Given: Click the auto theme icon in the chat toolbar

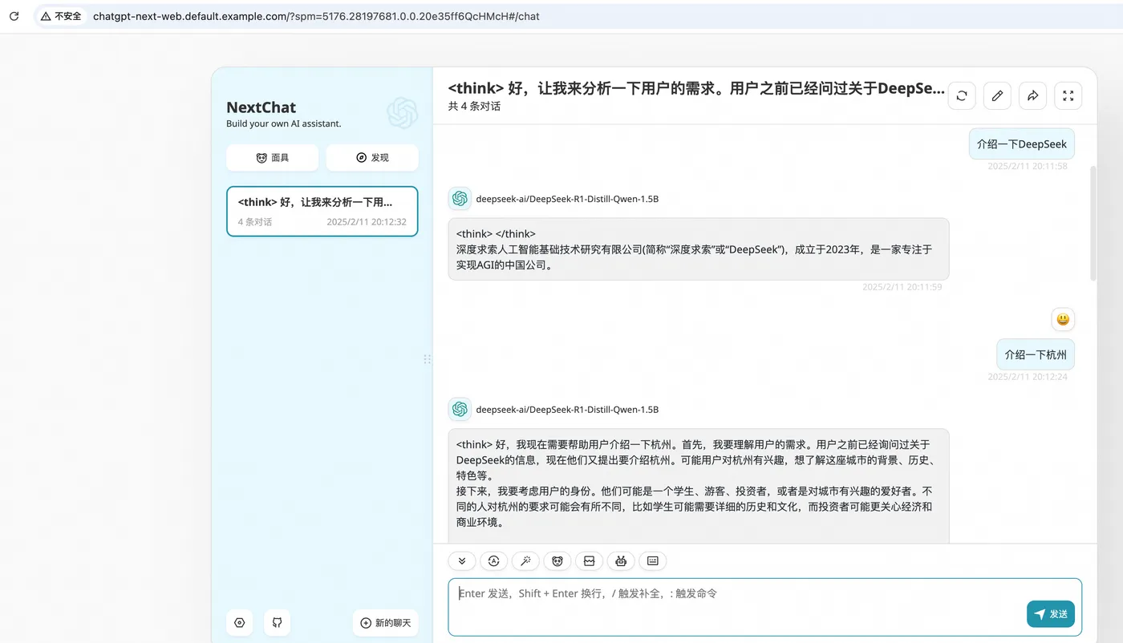Looking at the screenshot, I should [493, 561].
